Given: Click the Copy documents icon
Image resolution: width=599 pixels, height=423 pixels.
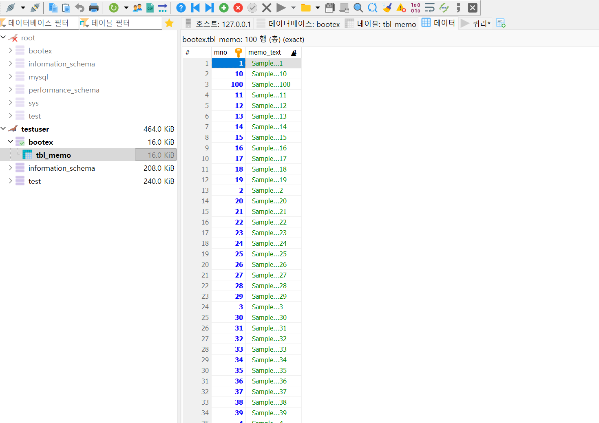Looking at the screenshot, I should tap(53, 7).
